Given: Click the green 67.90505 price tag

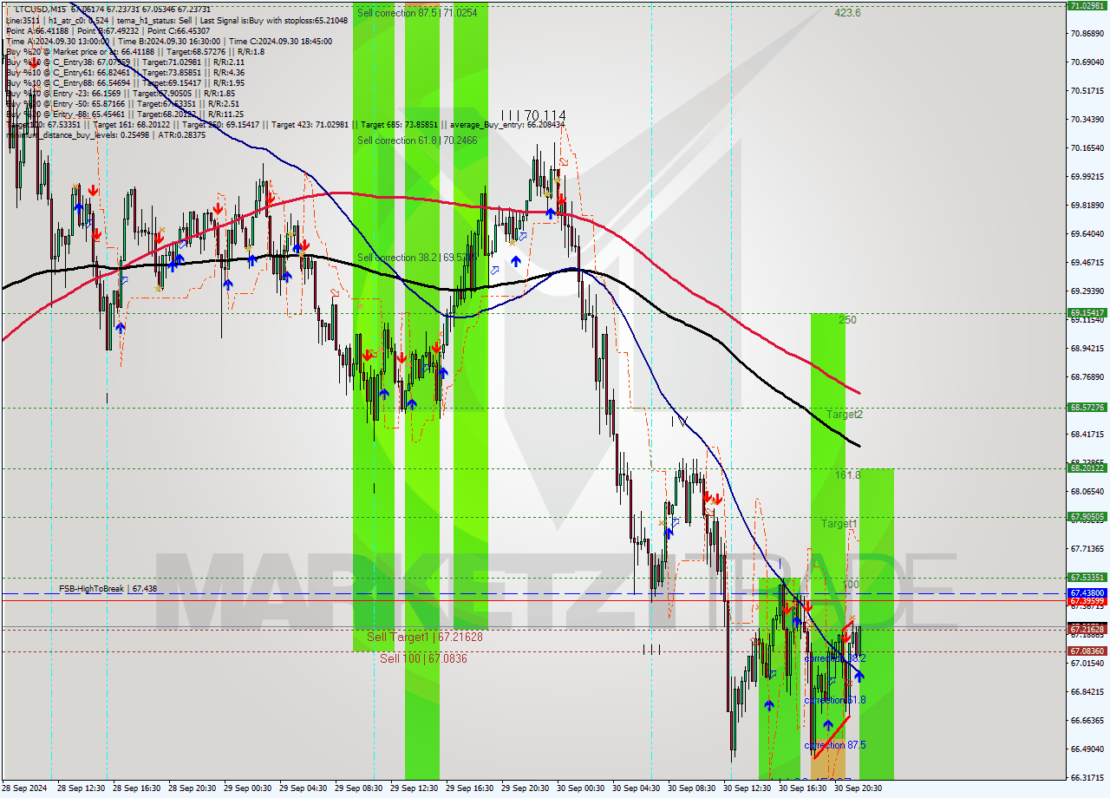Looking at the screenshot, I should pos(1087,516).
